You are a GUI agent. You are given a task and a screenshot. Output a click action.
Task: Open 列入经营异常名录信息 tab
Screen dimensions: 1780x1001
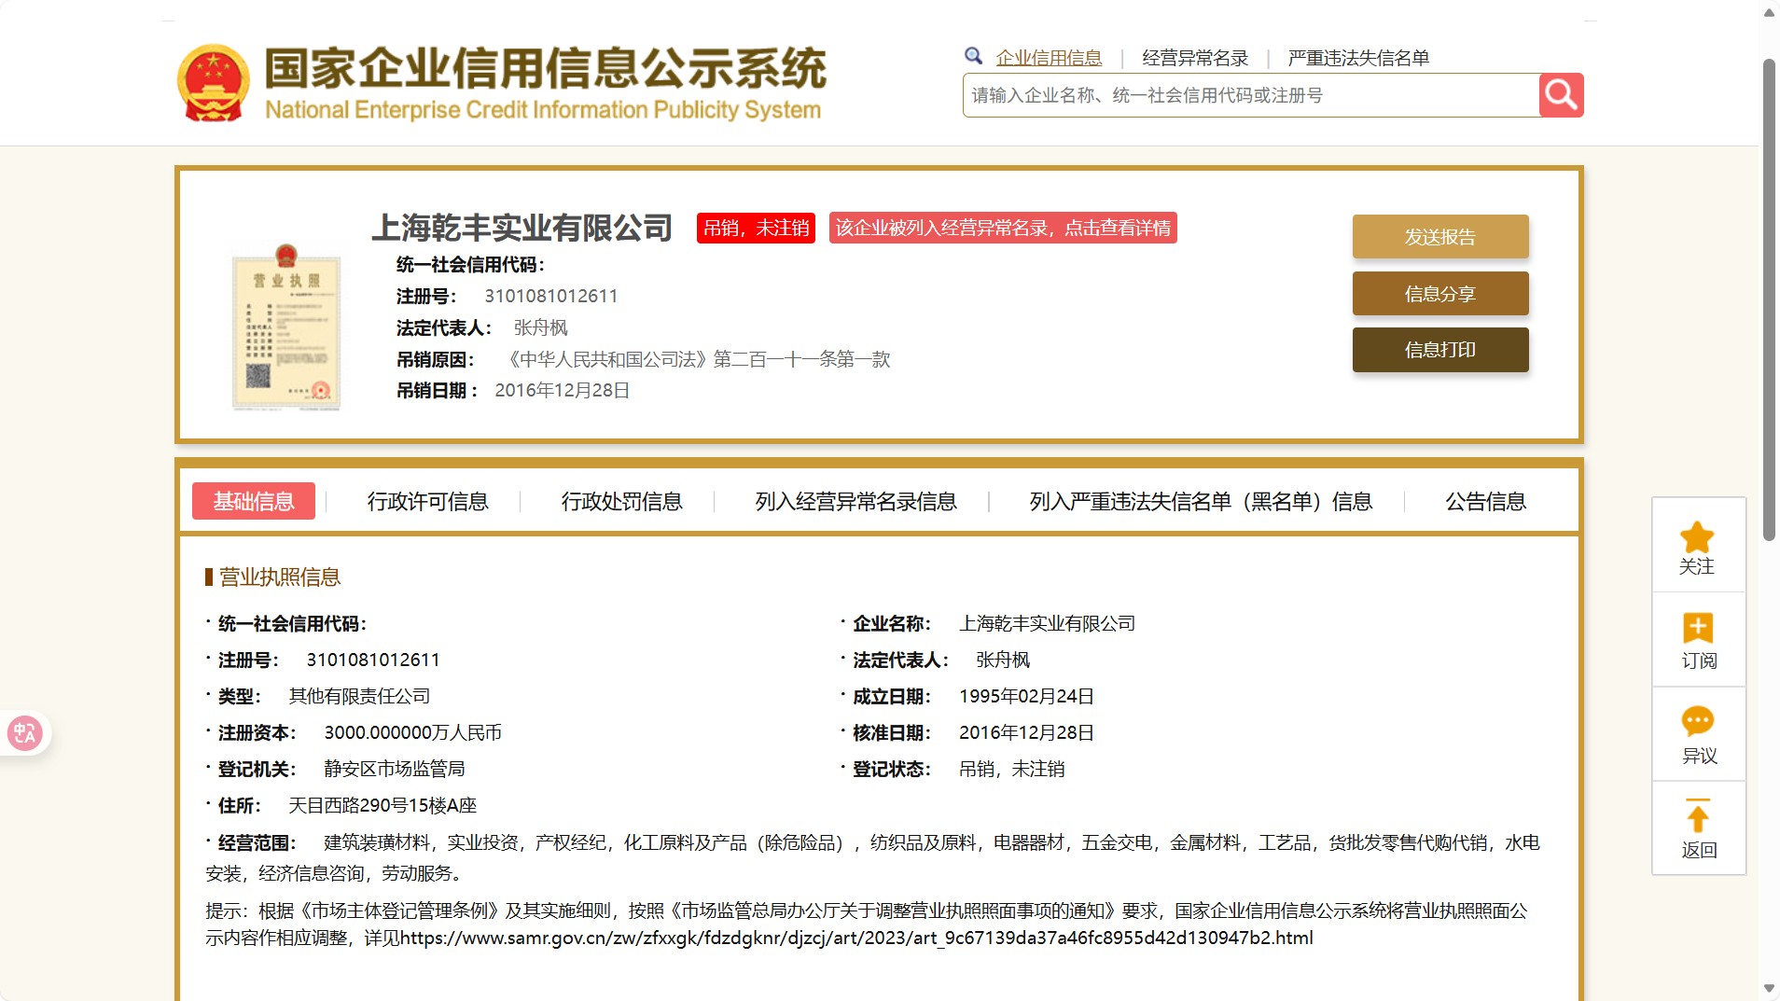point(855,502)
